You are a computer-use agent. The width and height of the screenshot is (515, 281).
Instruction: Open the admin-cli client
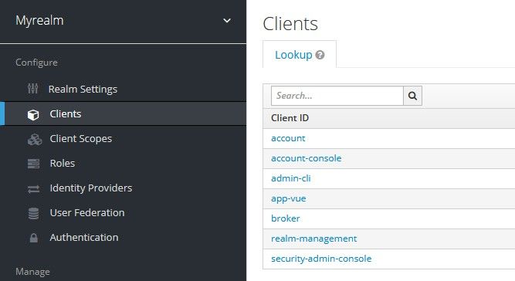pos(290,178)
